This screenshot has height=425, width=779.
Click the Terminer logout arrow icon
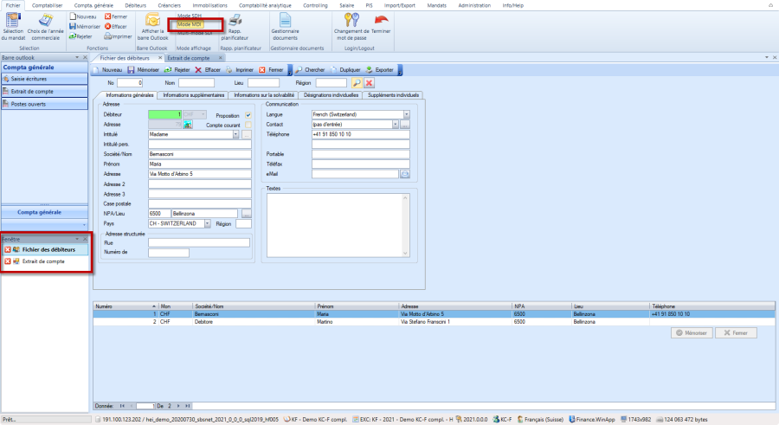click(x=380, y=20)
